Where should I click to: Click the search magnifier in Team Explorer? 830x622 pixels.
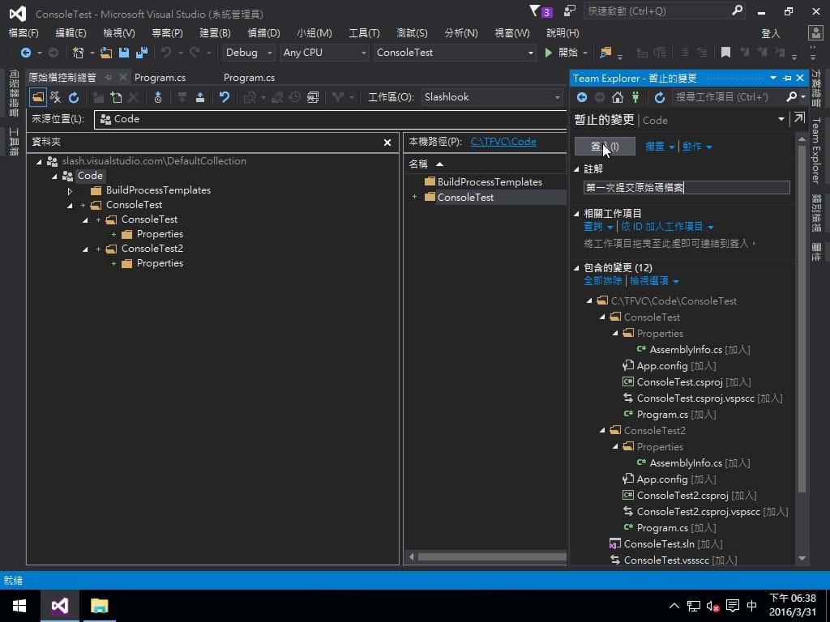tap(791, 97)
